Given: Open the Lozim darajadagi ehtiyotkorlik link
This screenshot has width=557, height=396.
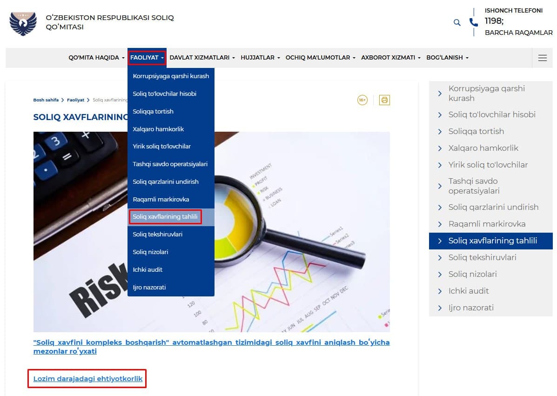Looking at the screenshot, I should [87, 379].
